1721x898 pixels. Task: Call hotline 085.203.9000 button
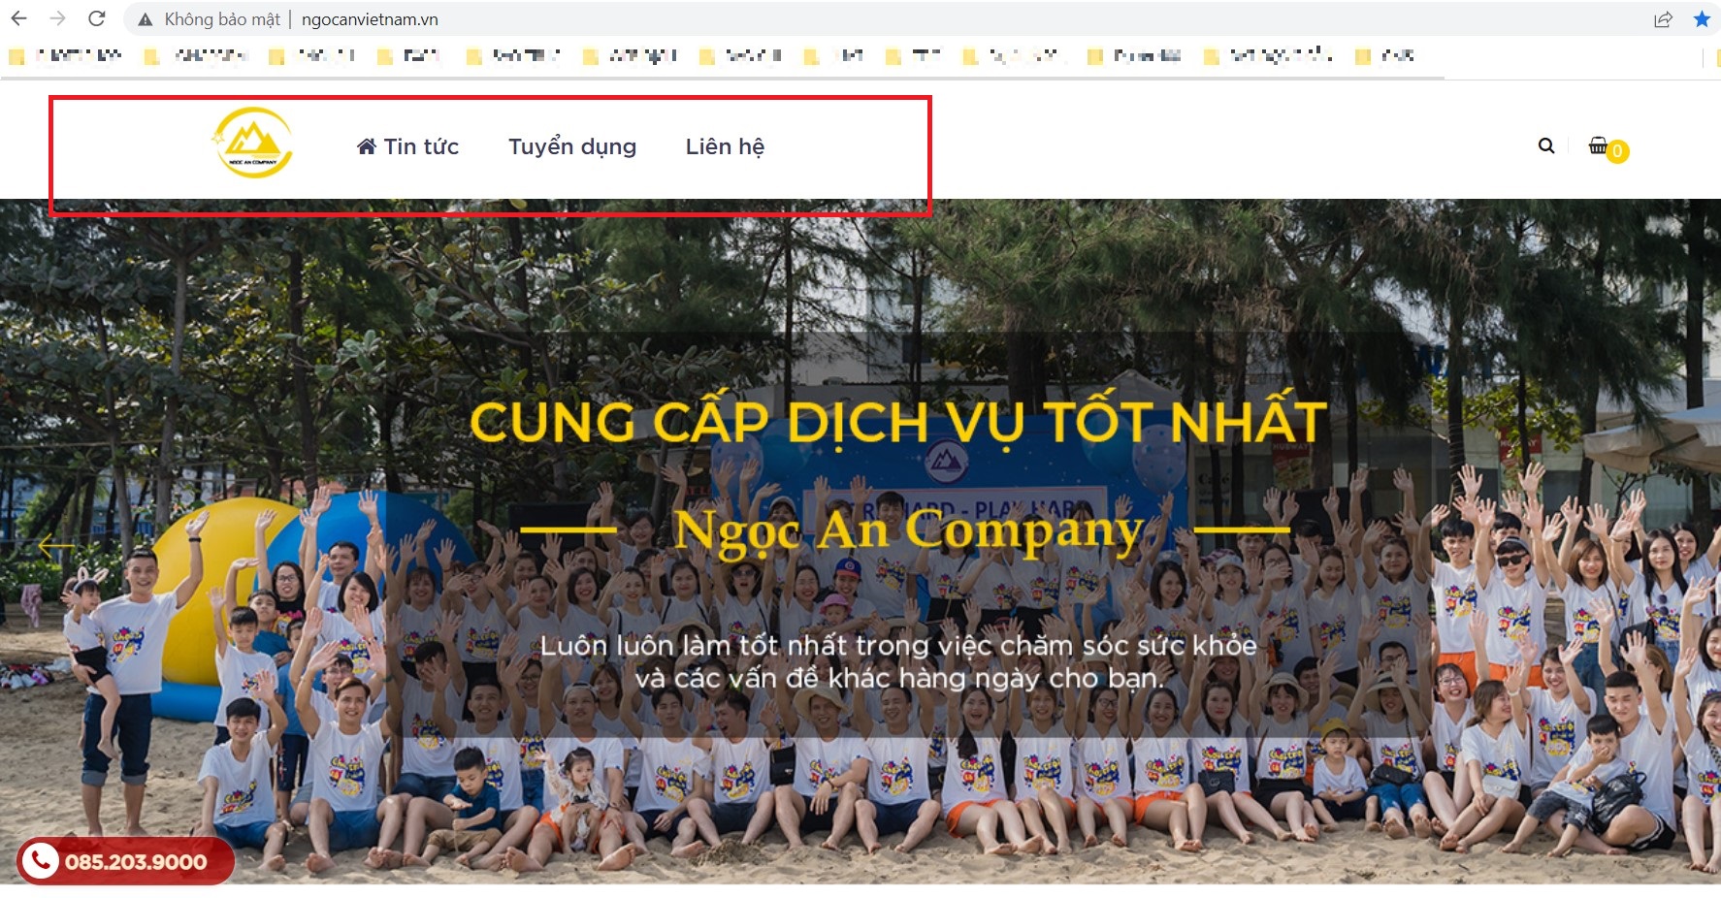125,861
